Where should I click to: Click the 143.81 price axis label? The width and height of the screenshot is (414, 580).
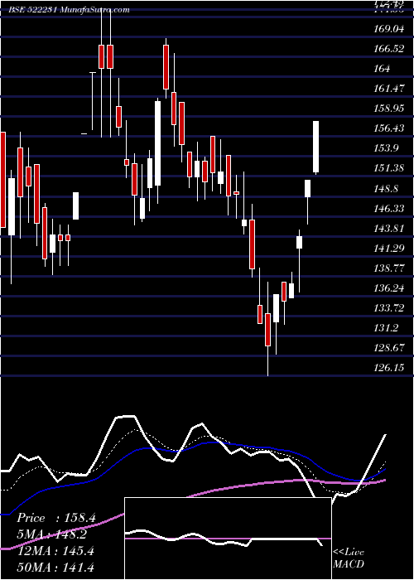point(389,229)
